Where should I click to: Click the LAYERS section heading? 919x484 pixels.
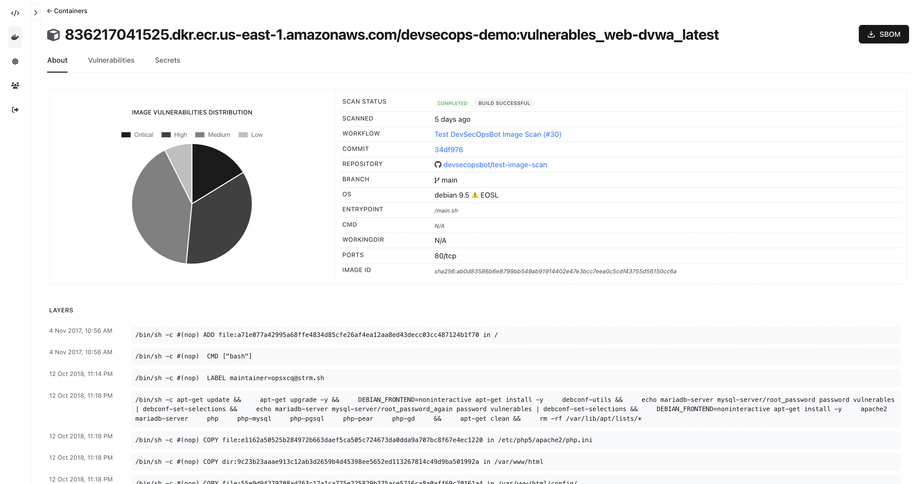click(61, 310)
